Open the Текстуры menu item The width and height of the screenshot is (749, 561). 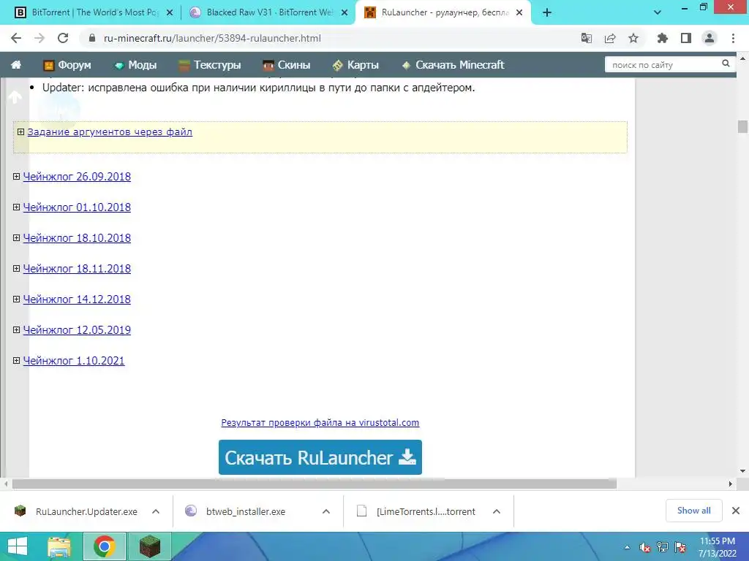210,65
